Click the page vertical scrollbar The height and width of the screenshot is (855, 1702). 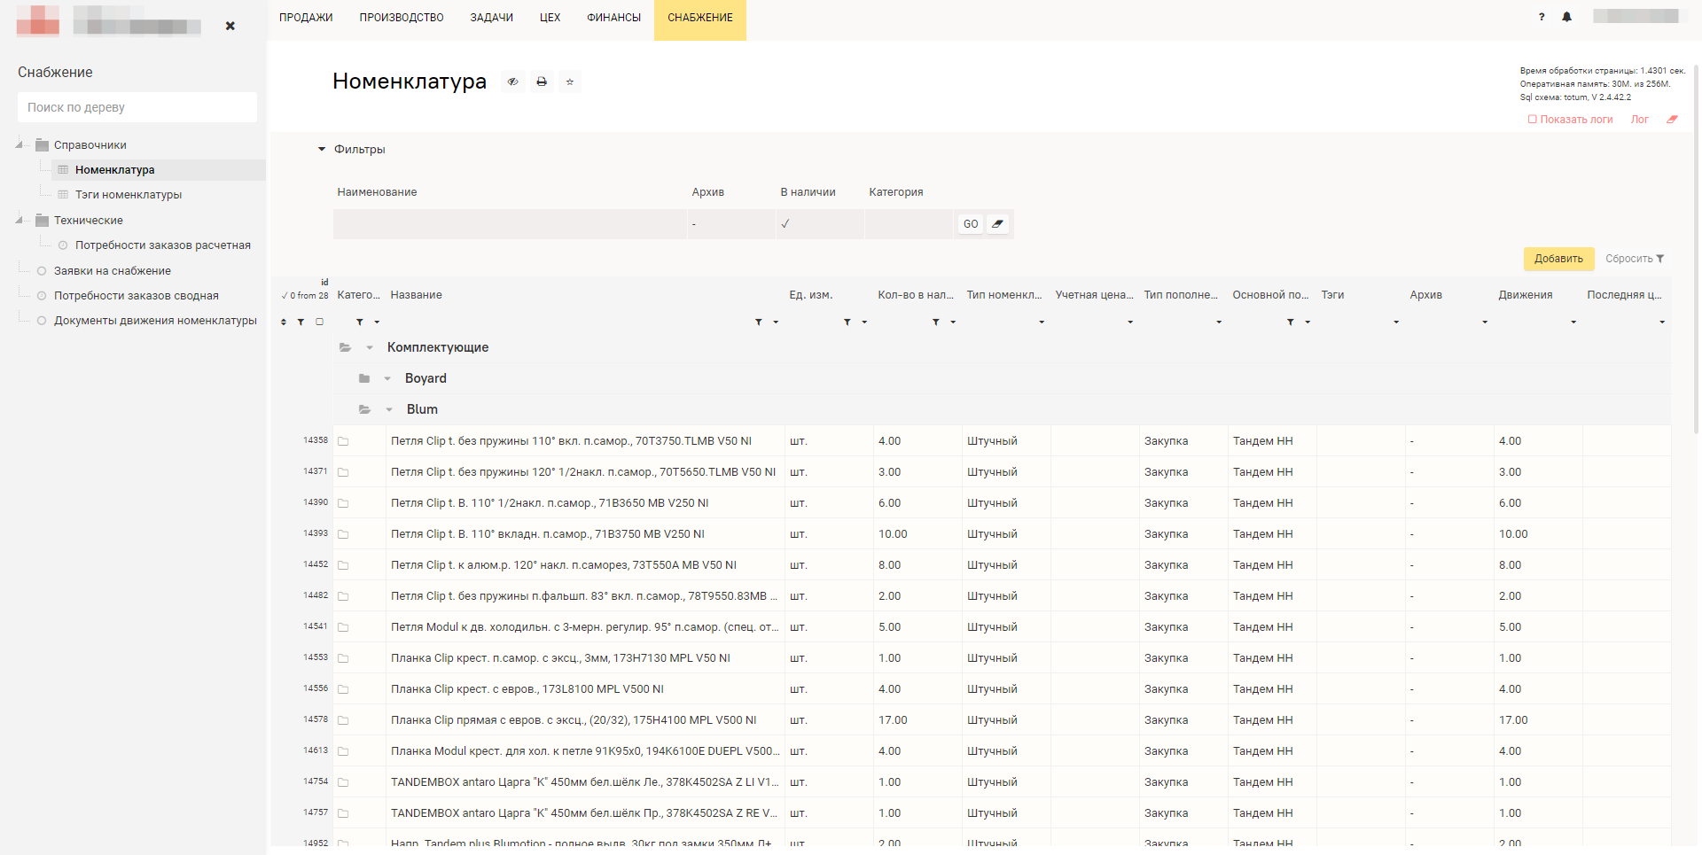coord(1697,248)
